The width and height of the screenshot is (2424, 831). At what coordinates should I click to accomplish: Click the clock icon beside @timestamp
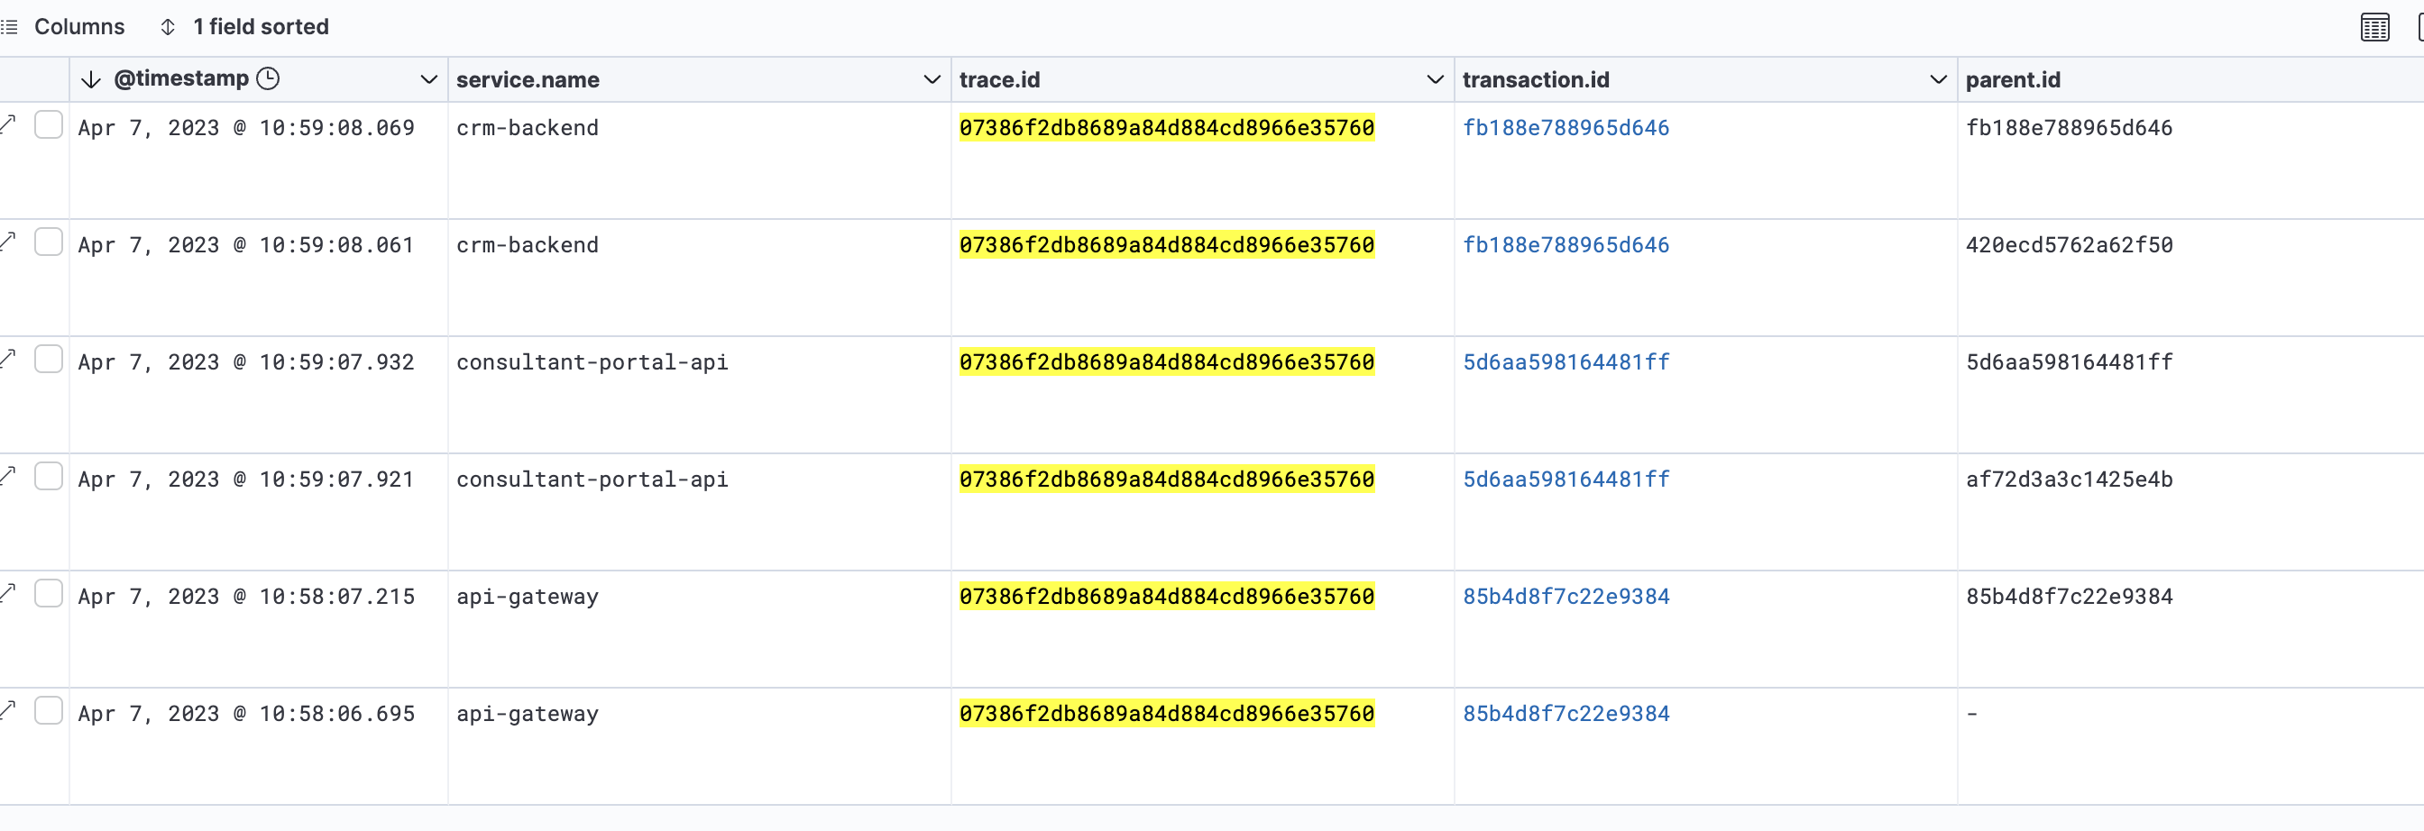point(268,79)
